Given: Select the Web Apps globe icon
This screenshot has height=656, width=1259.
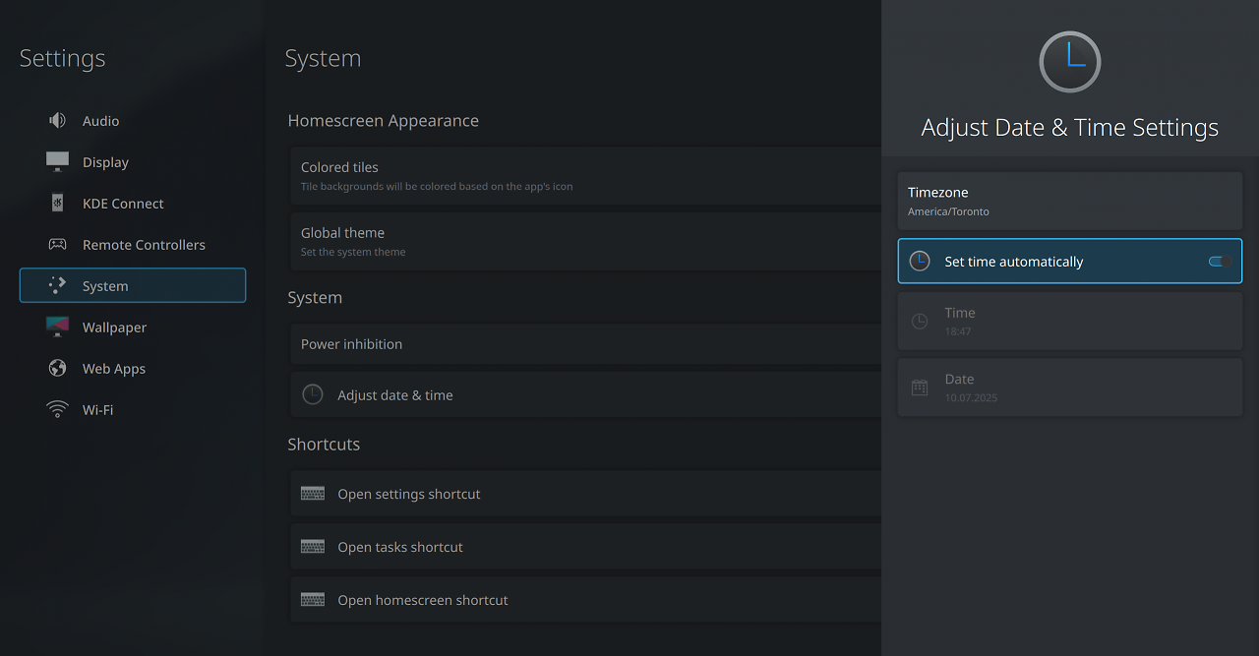Looking at the screenshot, I should [x=57, y=368].
